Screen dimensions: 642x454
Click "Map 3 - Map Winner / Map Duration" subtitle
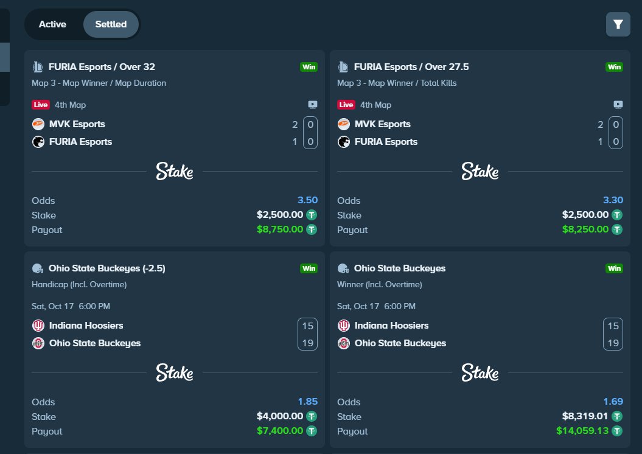click(99, 83)
